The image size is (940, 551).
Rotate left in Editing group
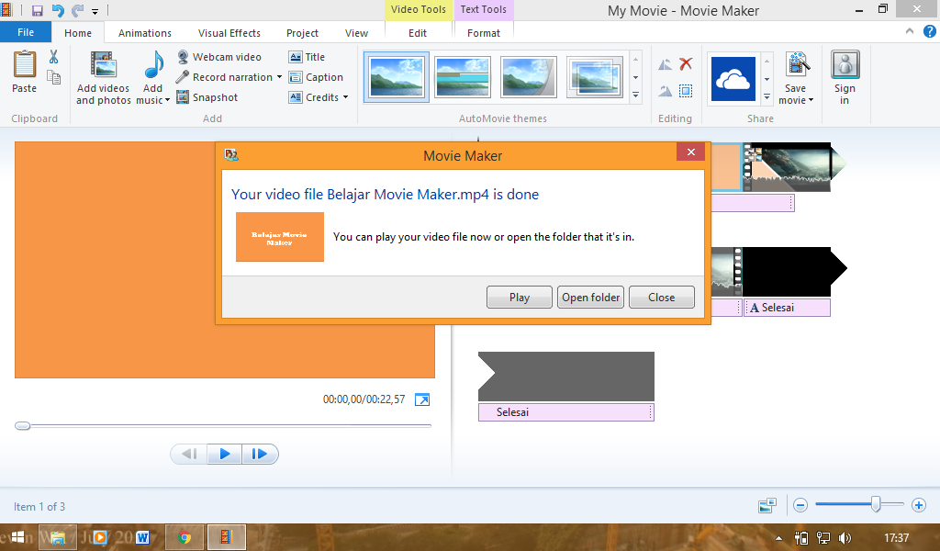click(x=665, y=64)
